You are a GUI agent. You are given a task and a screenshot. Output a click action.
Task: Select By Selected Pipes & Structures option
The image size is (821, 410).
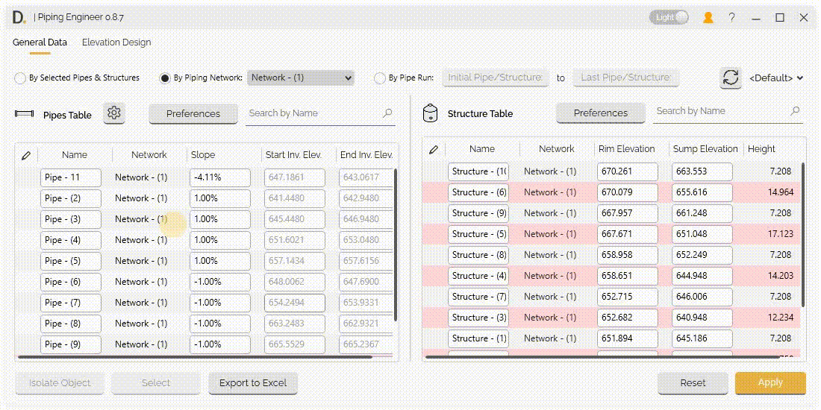(20, 78)
